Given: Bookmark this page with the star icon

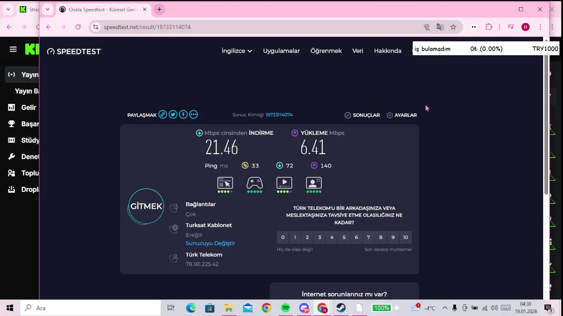Looking at the screenshot, I should tap(453, 27).
